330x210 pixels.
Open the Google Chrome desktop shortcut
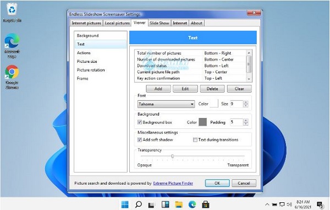[x=12, y=77]
